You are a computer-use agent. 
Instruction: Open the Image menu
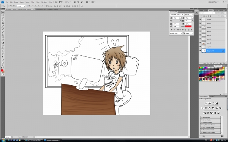click(x=16, y=2)
